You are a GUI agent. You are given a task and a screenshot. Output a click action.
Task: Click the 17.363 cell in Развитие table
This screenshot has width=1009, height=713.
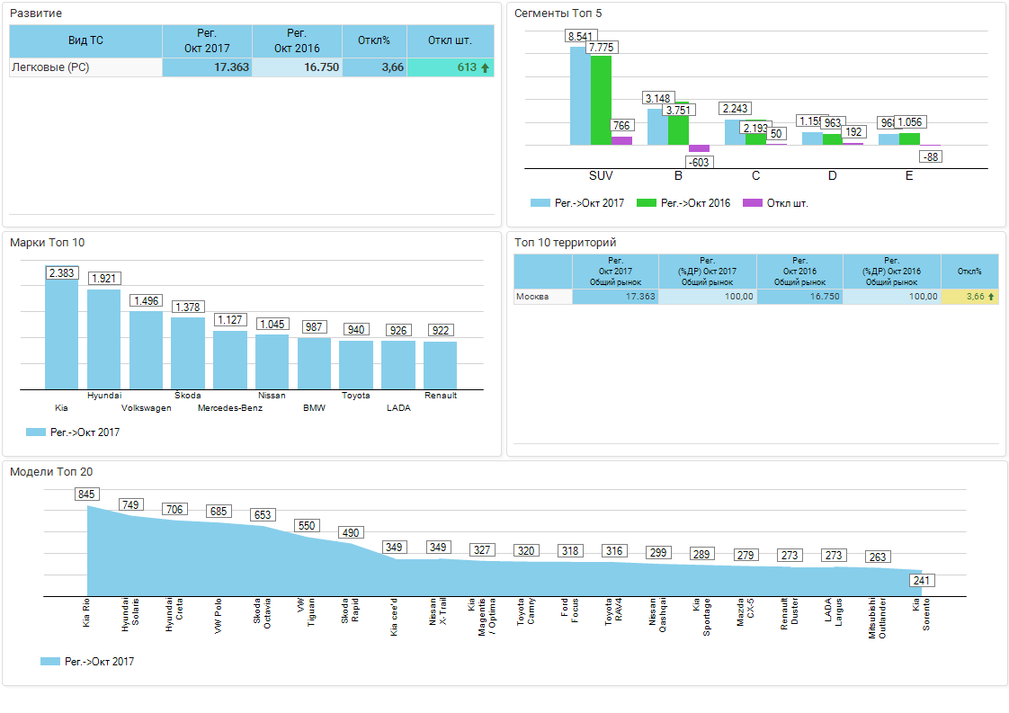click(207, 67)
